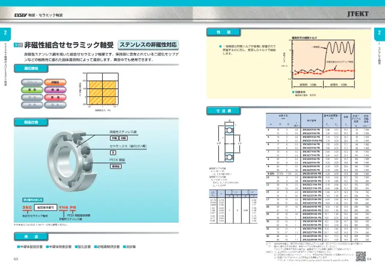Image resolution: width=385 pixels, height=272 pixels.
Task: Click the cutaway bearing illustration
Action: pyautogui.click(x=72, y=161)
